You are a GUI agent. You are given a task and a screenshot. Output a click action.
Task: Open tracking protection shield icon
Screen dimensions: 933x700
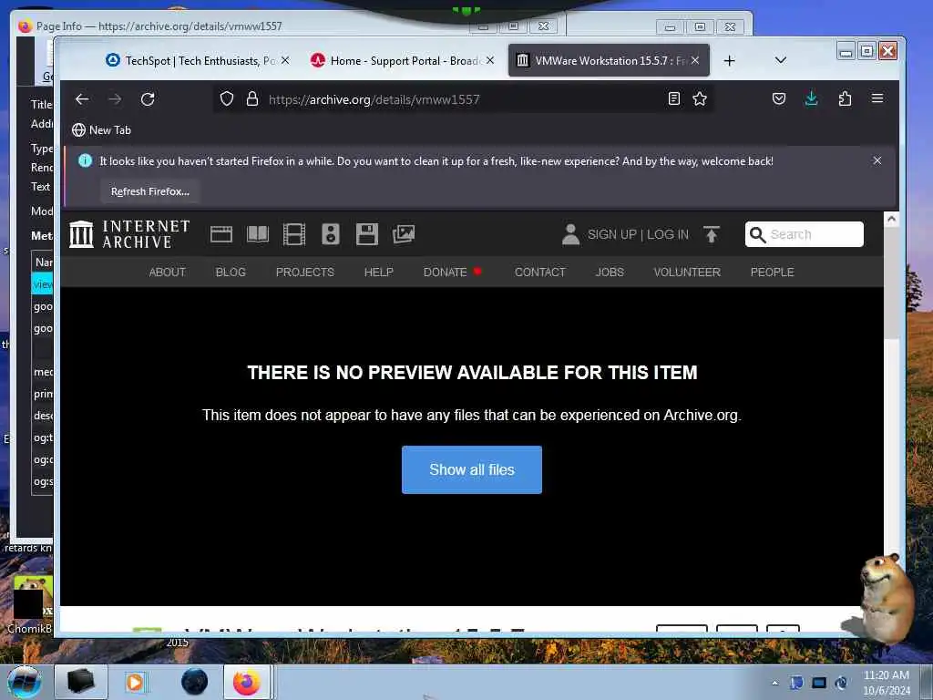click(x=227, y=98)
